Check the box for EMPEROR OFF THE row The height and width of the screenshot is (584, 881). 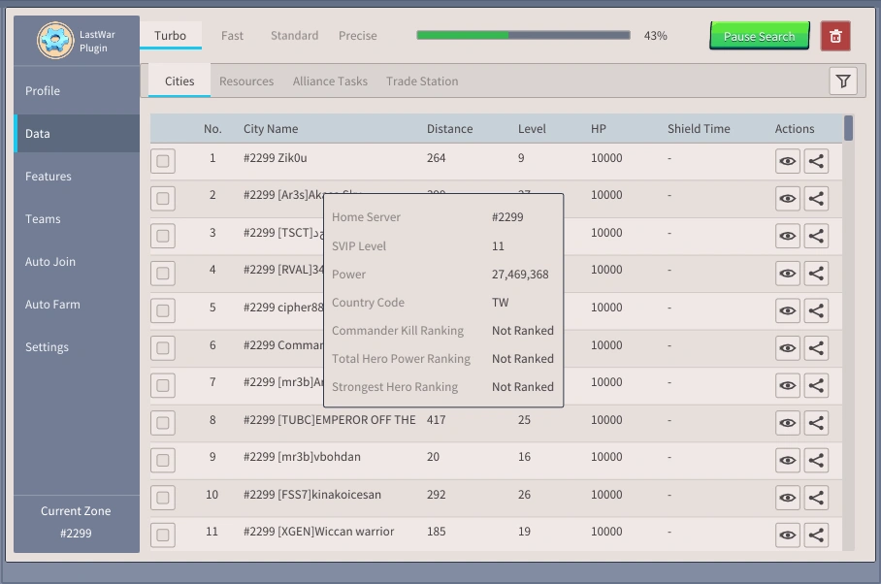[x=163, y=423]
